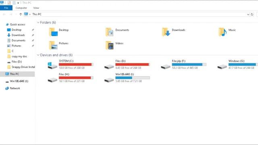
Task: Open the Videos folder icon
Action: 110,45
